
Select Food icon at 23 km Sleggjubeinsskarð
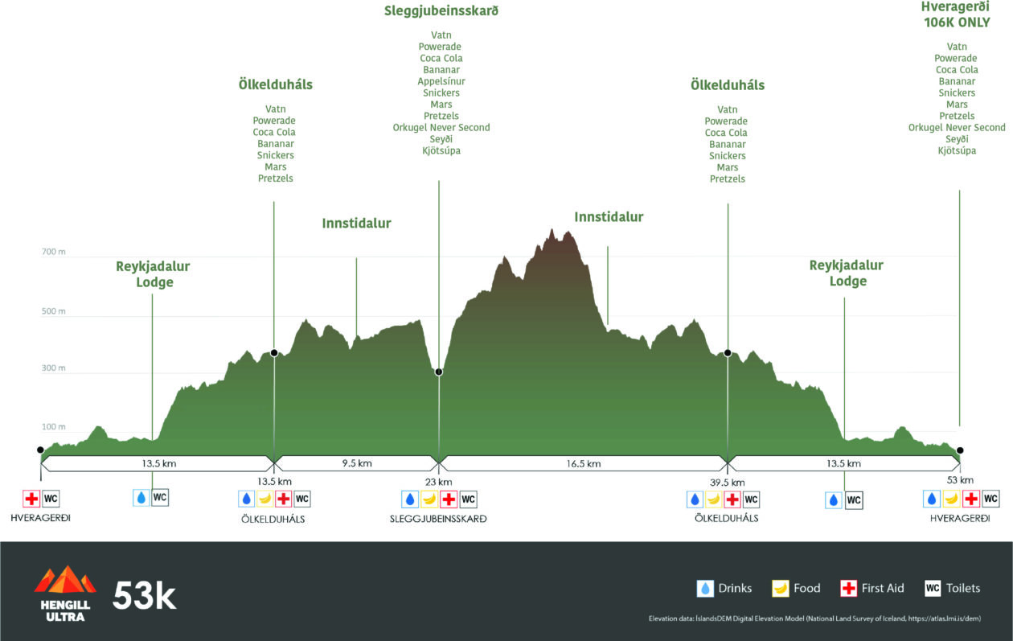coord(429,500)
